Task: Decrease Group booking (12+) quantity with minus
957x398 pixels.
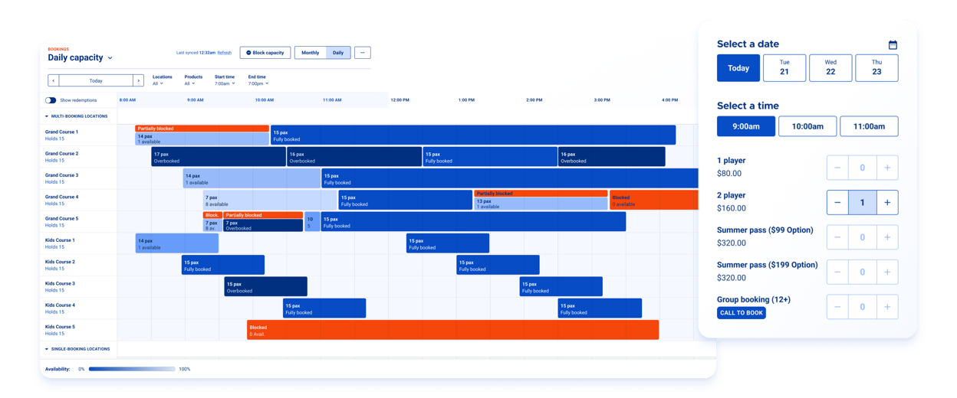Action: tap(837, 307)
